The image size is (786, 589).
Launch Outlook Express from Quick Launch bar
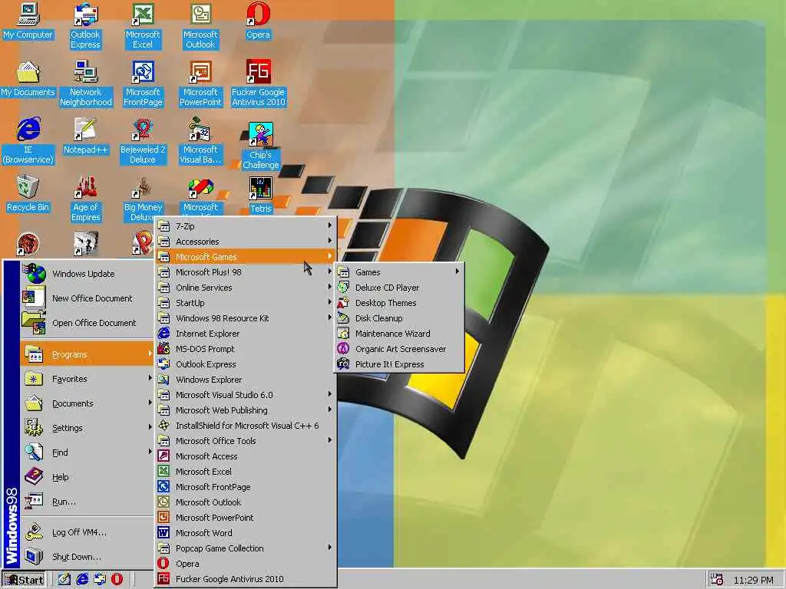click(100, 580)
